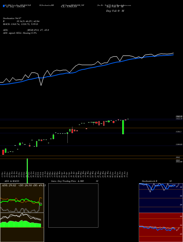This screenshot has height=242, width=183.
Task: Click the 'Day Vol: 0 M' label
Action: (x=115, y=11)
